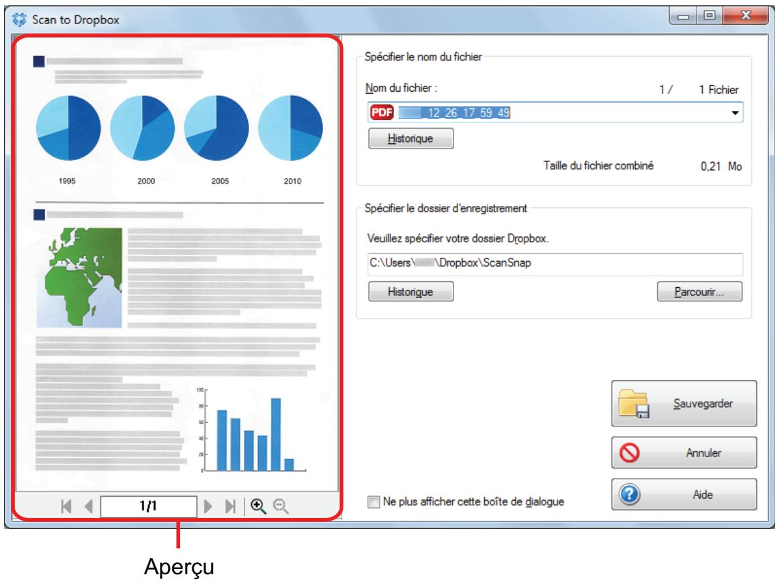
Task: Maximize the Scan to Dropbox window
Action: point(709,16)
